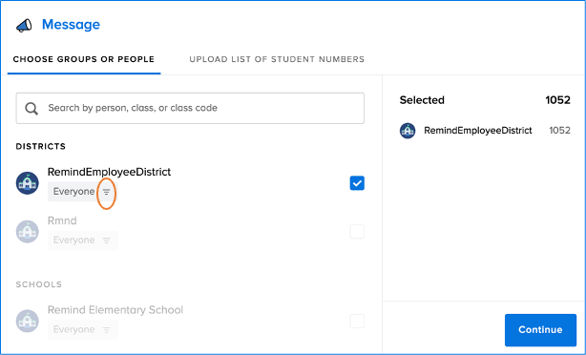This screenshot has height=355, width=586.
Task: Click the Rmnd district name
Action: click(62, 220)
